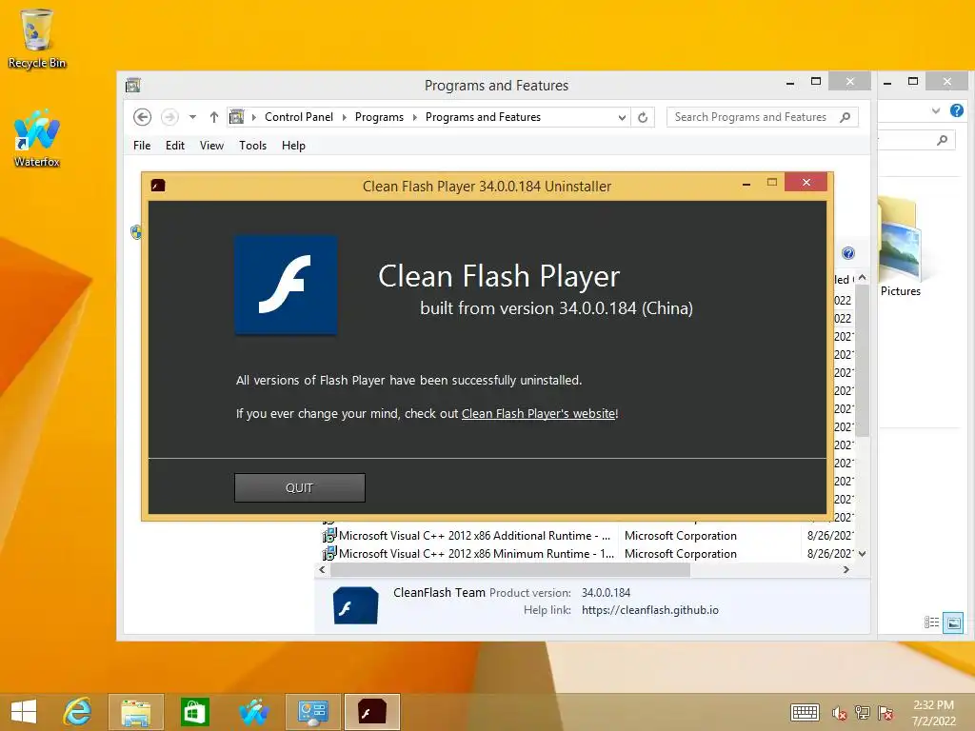Switch background window to large icons view
The image size is (975, 731).
coord(952,622)
